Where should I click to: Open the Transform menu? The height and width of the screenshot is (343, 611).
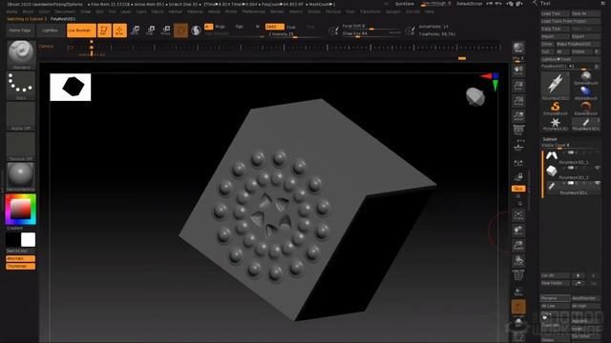point(369,11)
